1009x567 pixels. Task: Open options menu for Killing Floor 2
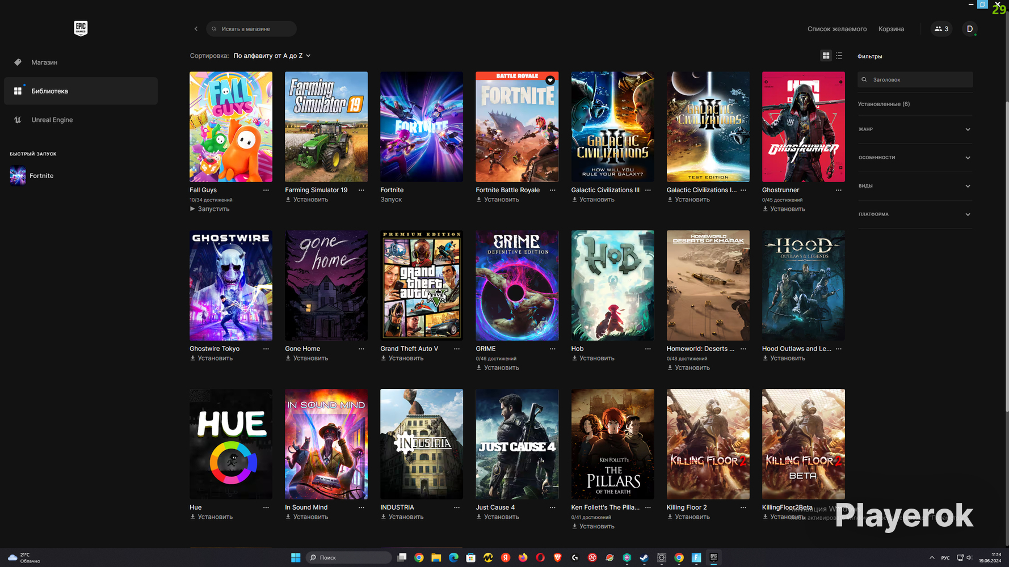pos(743,507)
